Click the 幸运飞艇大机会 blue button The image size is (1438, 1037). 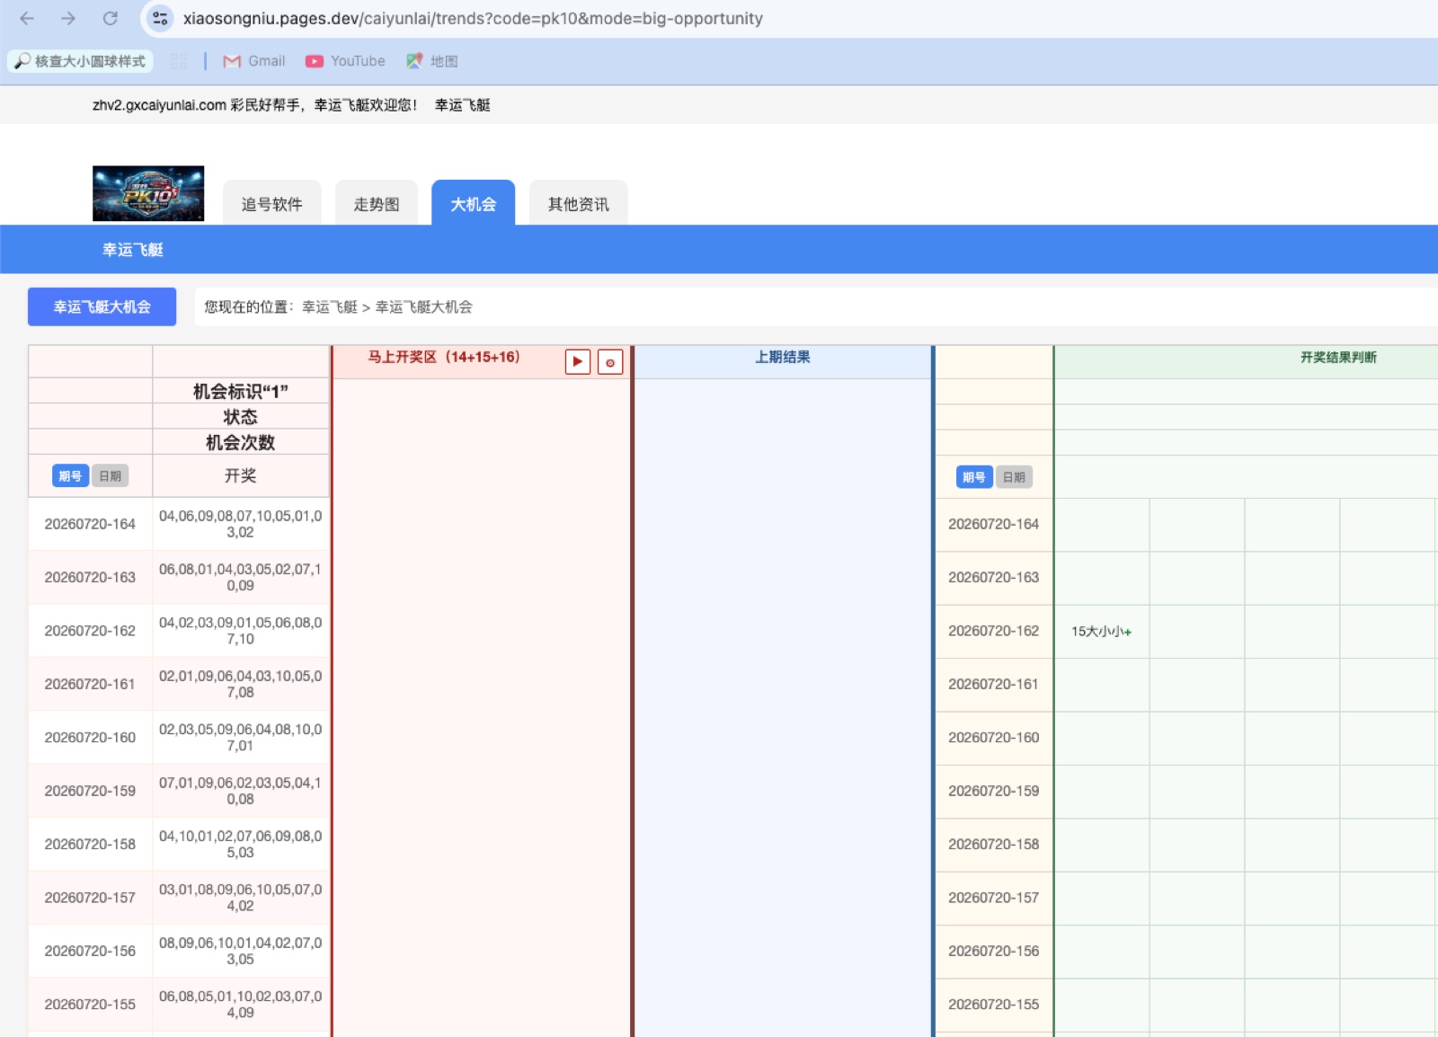[x=102, y=306]
